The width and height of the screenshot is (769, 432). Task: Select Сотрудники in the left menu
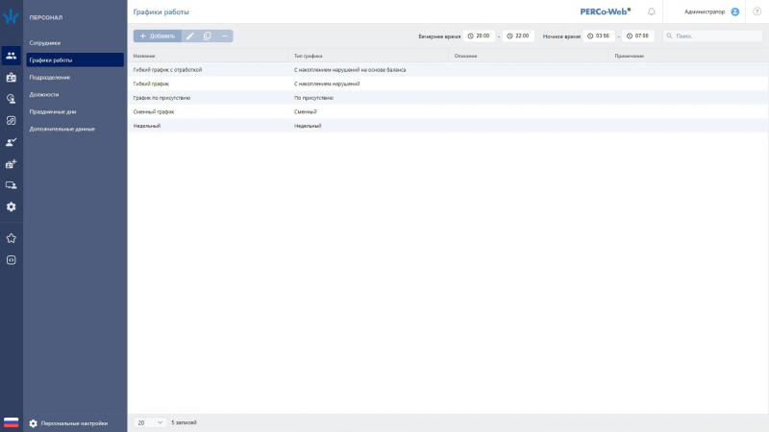(45, 43)
